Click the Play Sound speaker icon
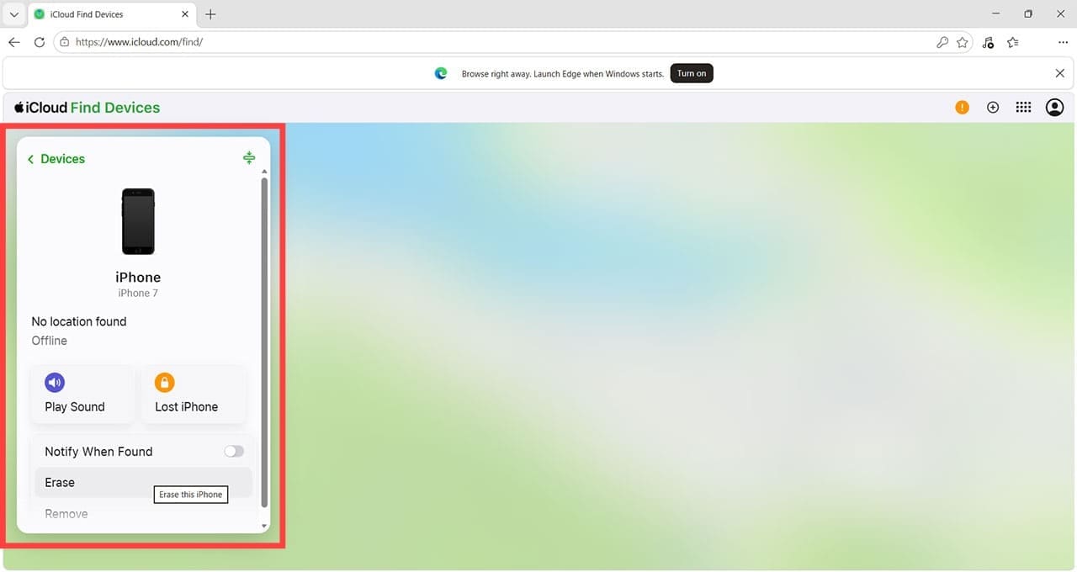 click(55, 383)
